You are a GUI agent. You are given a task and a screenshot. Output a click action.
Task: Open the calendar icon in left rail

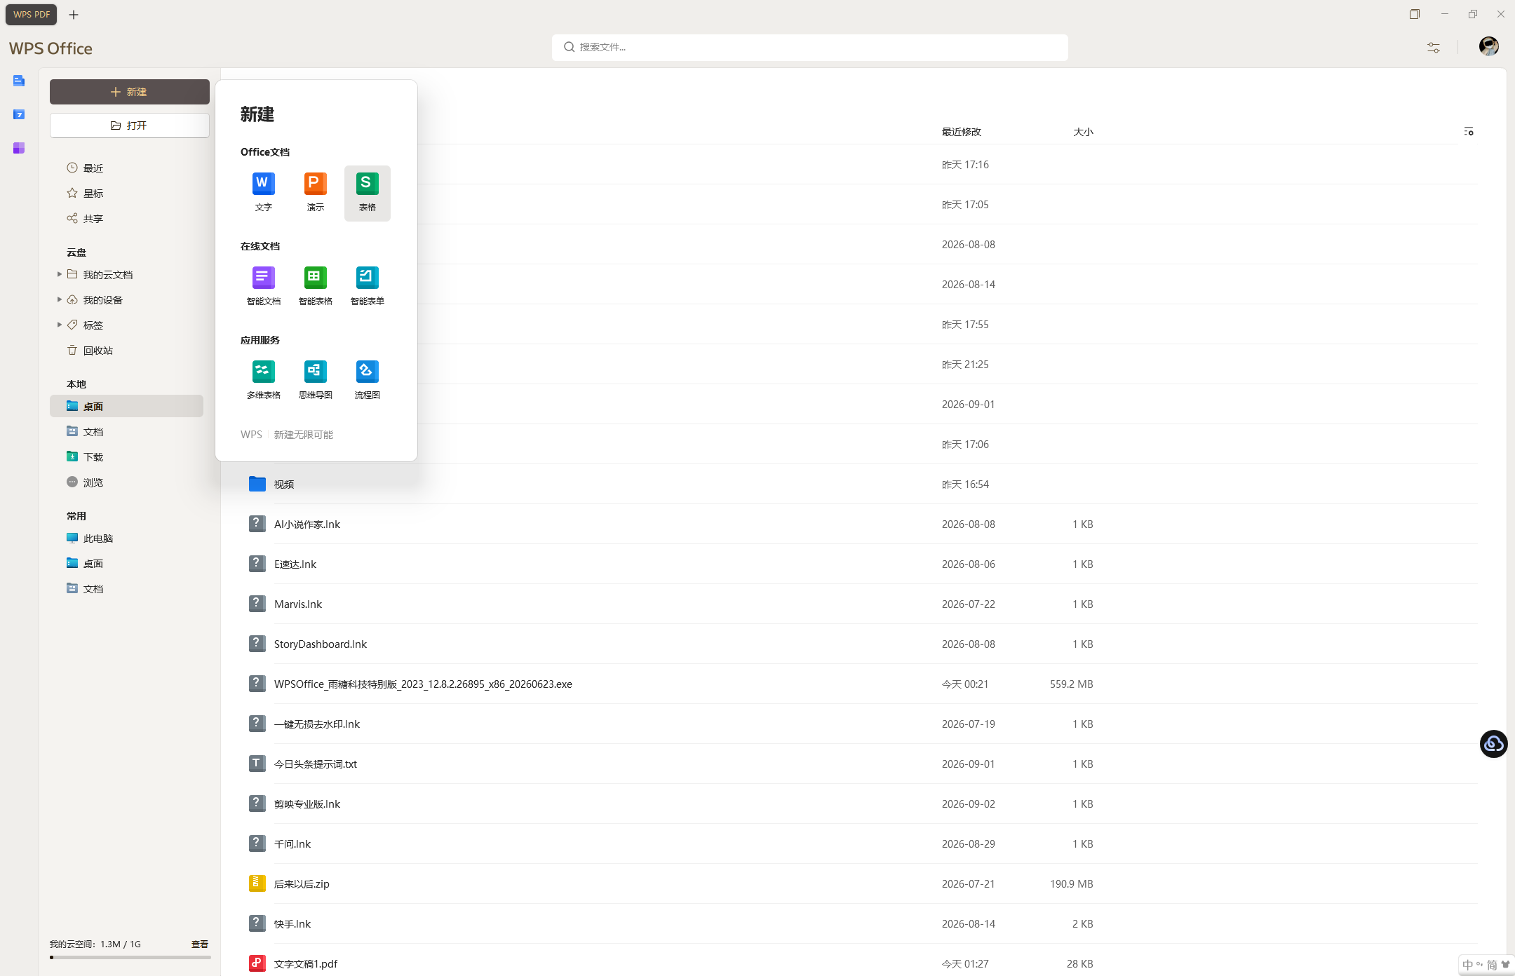pyautogui.click(x=19, y=114)
